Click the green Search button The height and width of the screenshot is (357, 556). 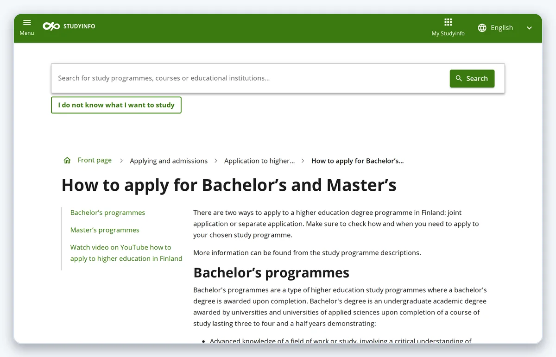tap(472, 79)
